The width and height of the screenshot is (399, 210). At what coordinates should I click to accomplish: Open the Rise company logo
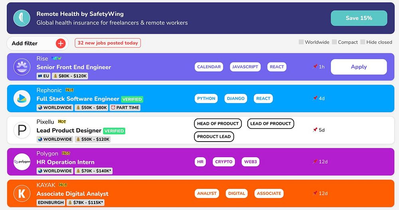22,67
